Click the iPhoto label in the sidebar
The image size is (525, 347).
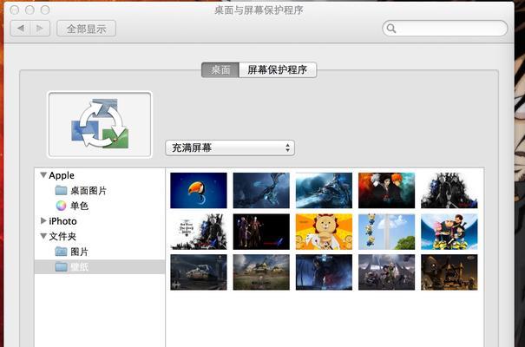(62, 221)
